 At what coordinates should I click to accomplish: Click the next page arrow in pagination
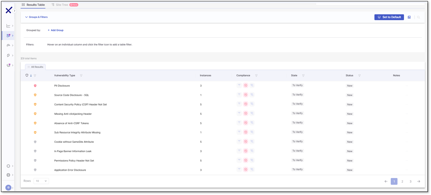click(x=419, y=181)
